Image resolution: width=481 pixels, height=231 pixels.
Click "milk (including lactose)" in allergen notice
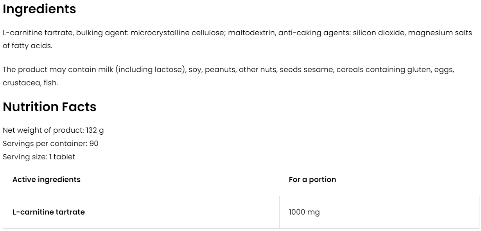150,70
